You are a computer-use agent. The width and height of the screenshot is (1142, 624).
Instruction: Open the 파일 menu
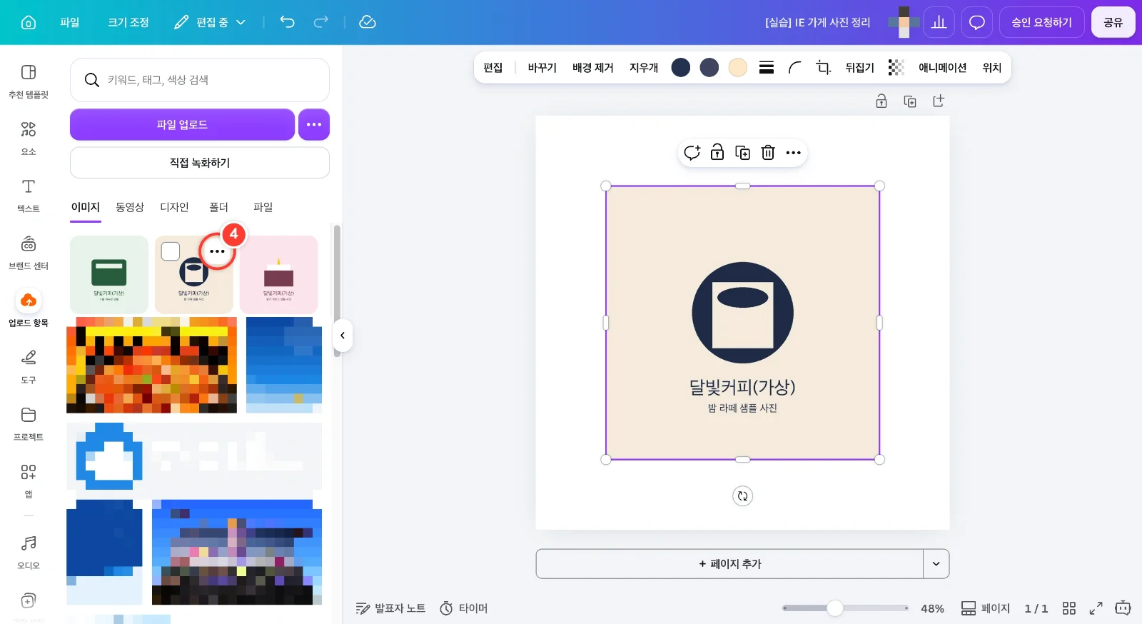click(70, 22)
